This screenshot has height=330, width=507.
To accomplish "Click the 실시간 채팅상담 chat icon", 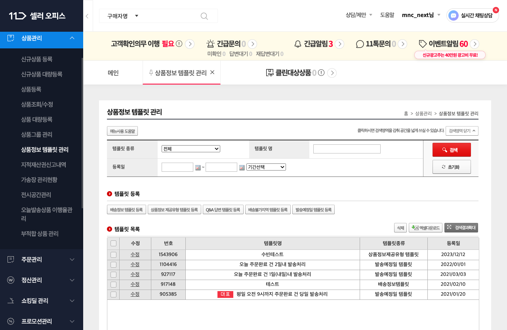I will [x=454, y=16].
